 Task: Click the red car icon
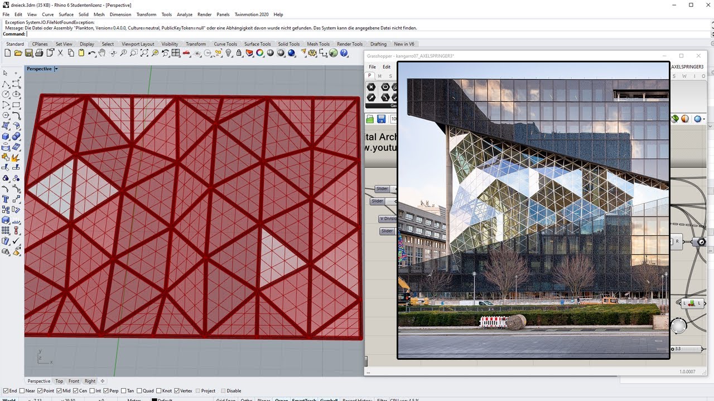click(186, 53)
